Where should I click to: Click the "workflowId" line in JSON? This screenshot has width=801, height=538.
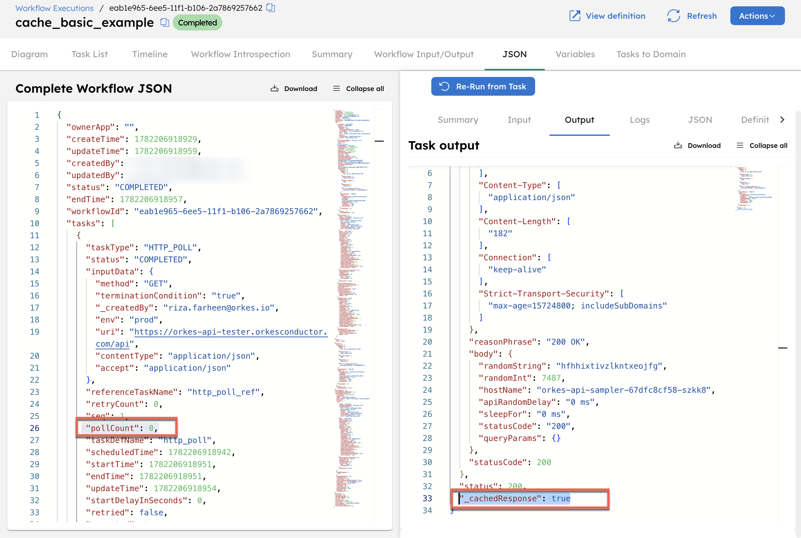click(194, 211)
